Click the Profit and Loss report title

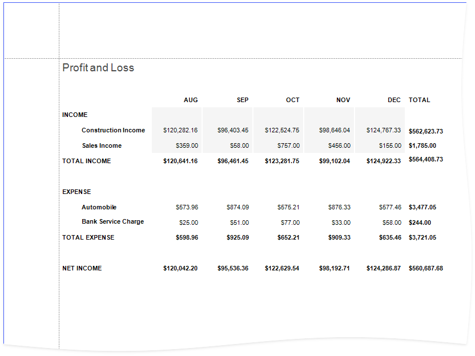point(98,68)
